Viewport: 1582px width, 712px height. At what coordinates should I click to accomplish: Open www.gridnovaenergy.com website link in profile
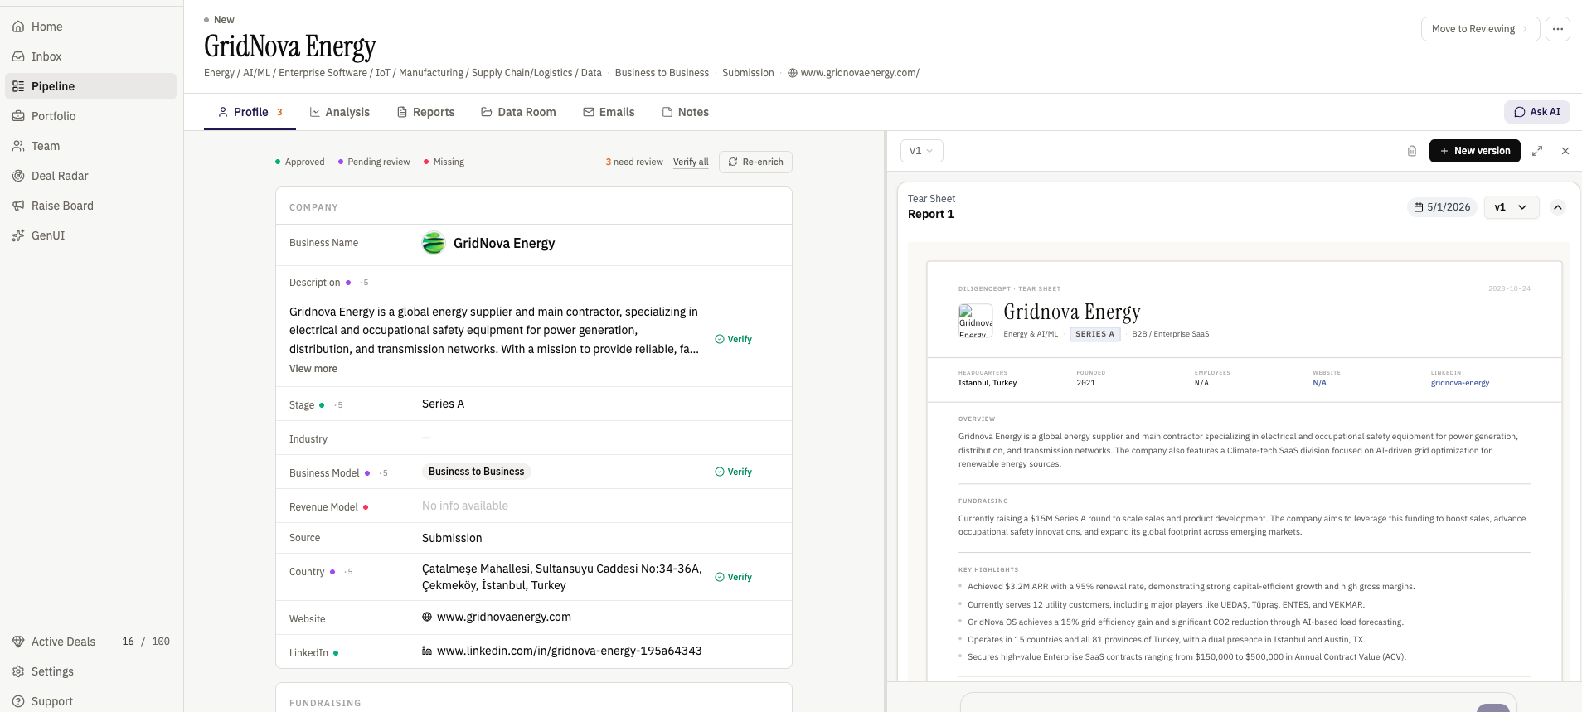coord(504,617)
